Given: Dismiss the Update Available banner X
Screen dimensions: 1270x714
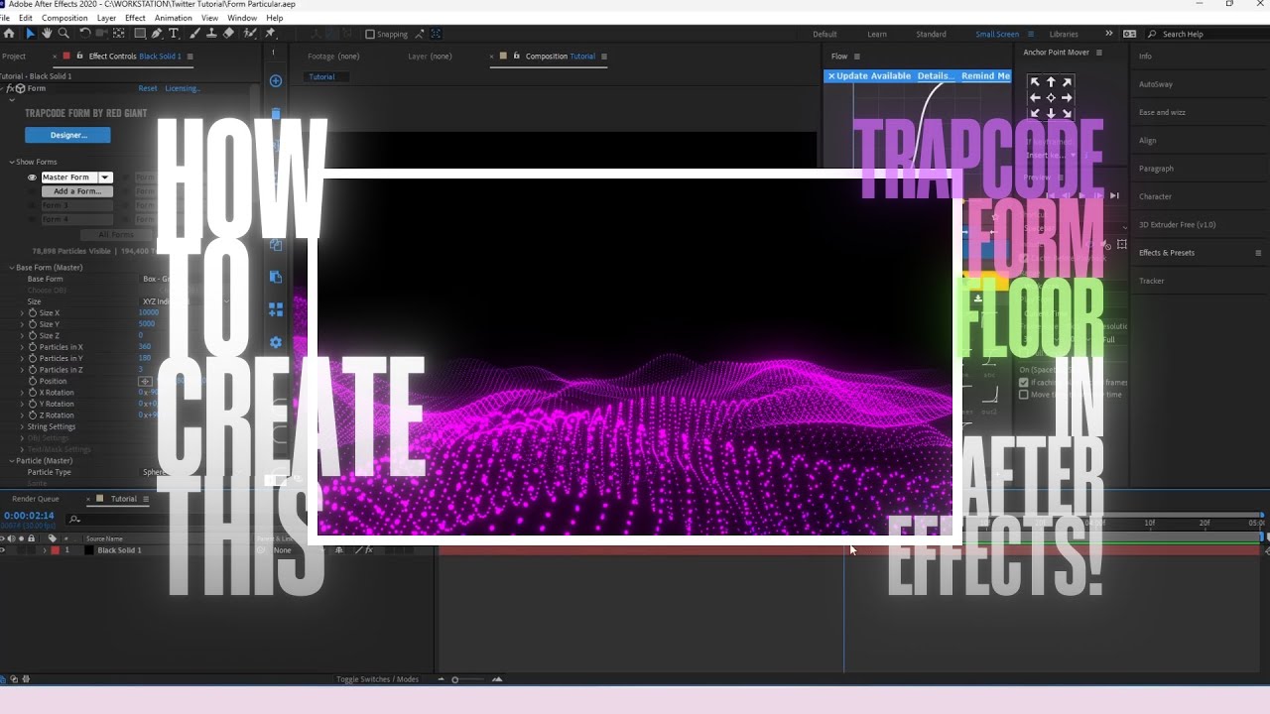Looking at the screenshot, I should 831,76.
